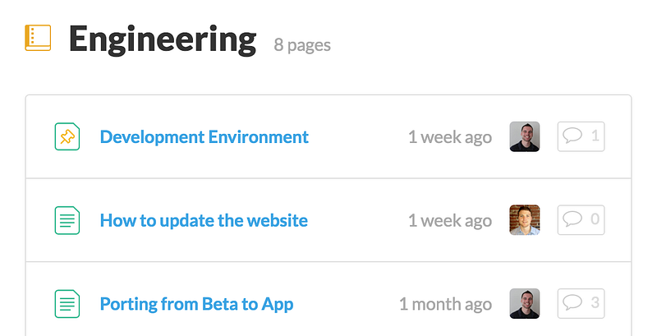This screenshot has width=657, height=336.
Task: Click the author avatar in the Porting from Beta row
Action: coord(525,303)
